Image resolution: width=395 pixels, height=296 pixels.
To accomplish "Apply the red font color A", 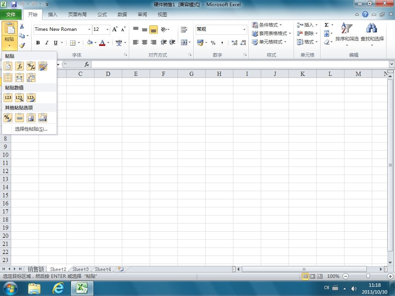I will pos(102,42).
